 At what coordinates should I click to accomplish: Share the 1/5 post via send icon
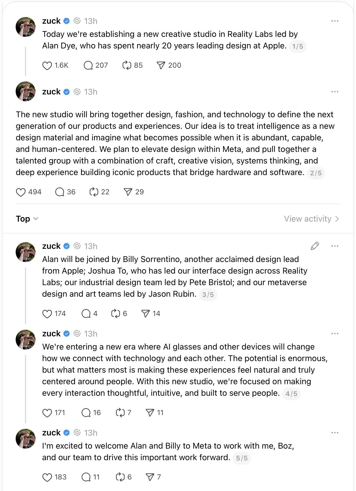[161, 66]
